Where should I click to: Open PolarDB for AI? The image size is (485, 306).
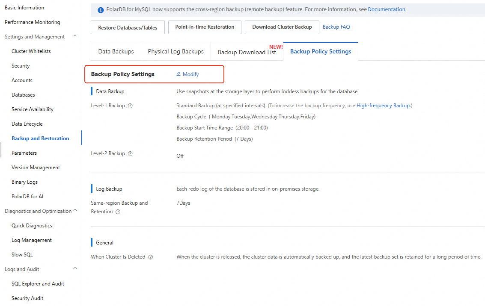pos(27,197)
